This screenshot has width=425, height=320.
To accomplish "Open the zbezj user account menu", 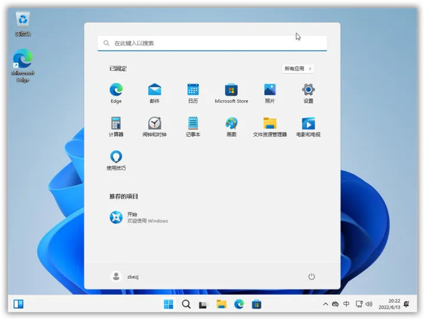I will tap(125, 276).
